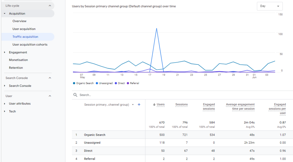The height and width of the screenshot is (162, 293).
Task: Click the table Search input field
Action: click(143, 95)
